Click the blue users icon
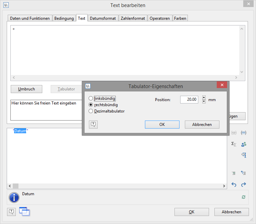Image resolution: width=256 pixels, height=224 pixels. coord(244,144)
